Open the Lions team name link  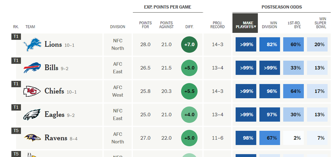point(53,44)
